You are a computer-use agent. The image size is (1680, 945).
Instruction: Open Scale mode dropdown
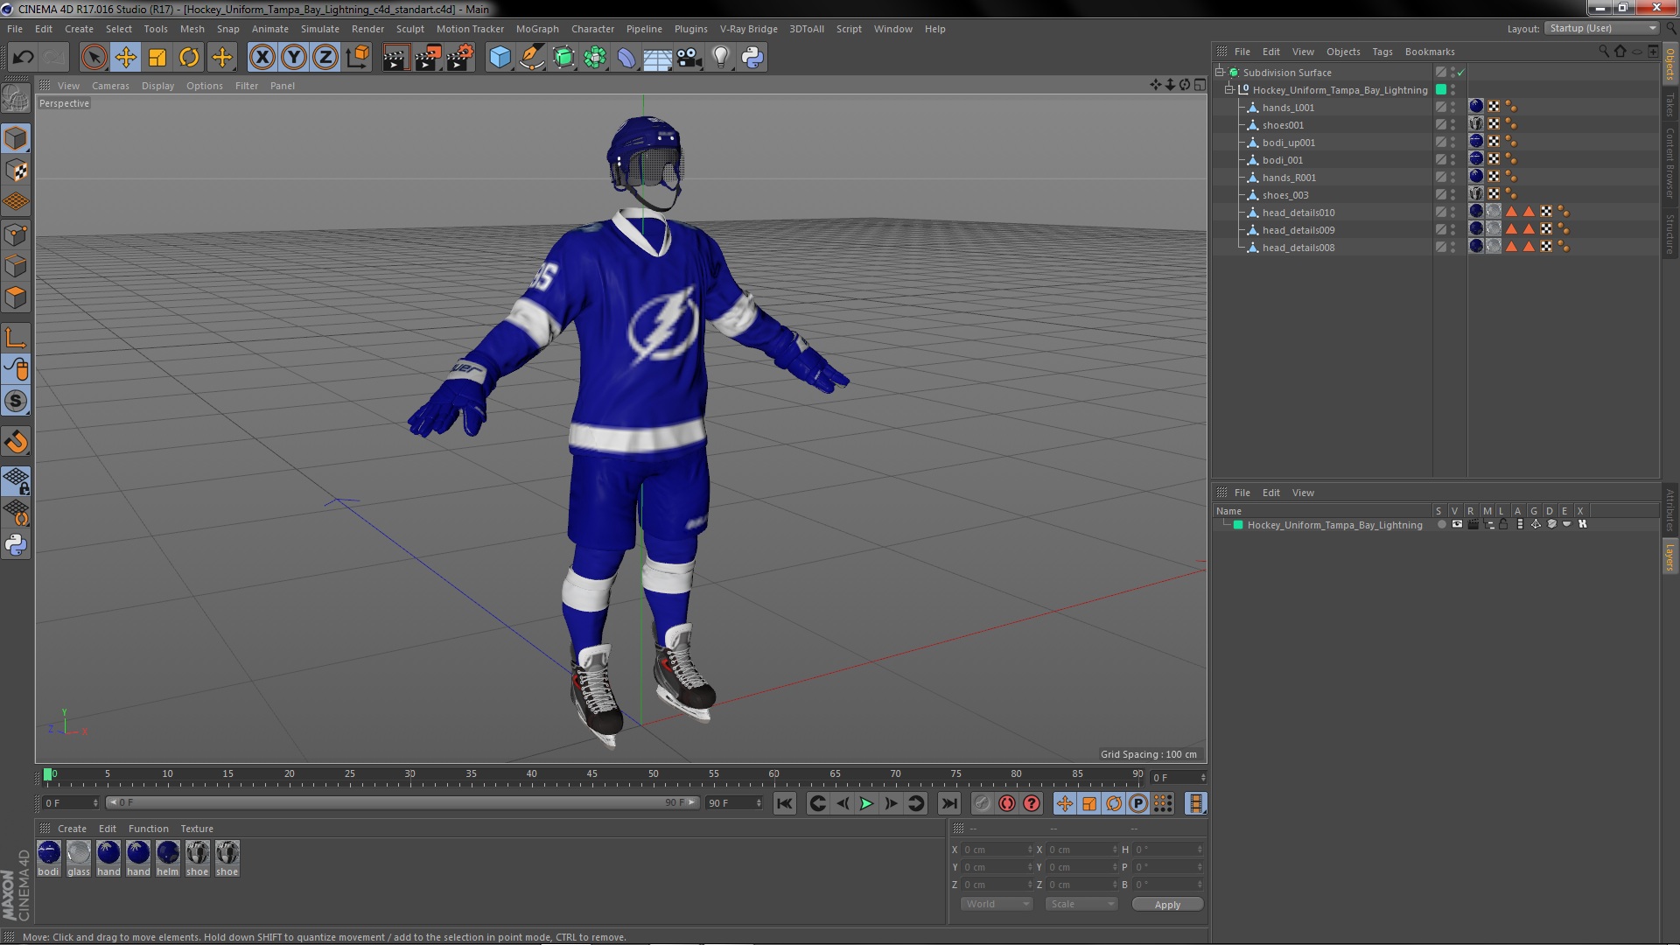[x=1081, y=904]
